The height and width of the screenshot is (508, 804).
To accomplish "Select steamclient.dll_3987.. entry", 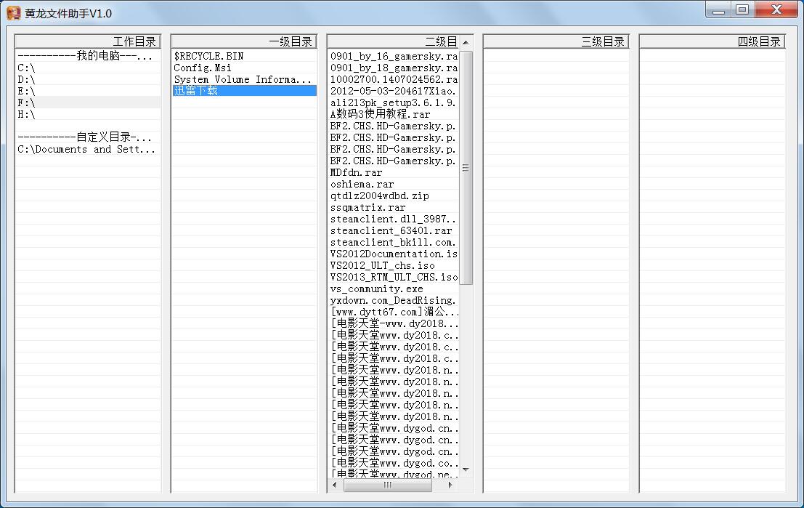I will coord(393,219).
